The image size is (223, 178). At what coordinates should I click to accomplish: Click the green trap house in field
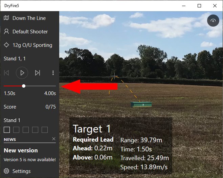pyautogui.click(x=141, y=105)
